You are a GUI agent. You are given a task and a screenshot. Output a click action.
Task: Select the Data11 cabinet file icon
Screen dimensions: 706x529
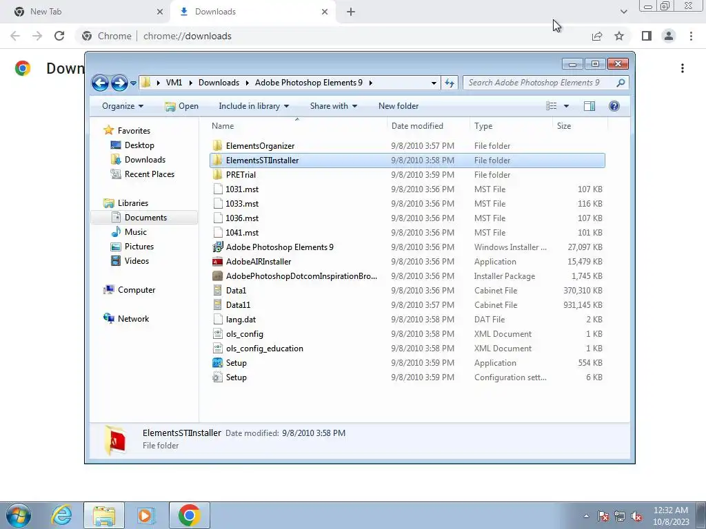(217, 305)
